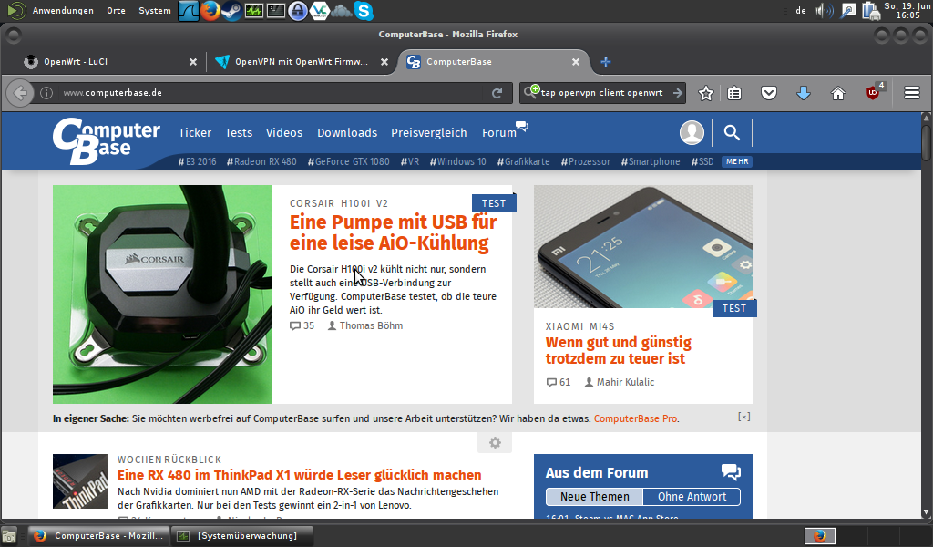Open the ownCloud cloud launcher in panel
This screenshot has width=933, height=547.
[x=342, y=11]
